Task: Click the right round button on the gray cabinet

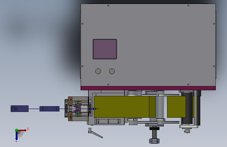Action: tap(112, 71)
